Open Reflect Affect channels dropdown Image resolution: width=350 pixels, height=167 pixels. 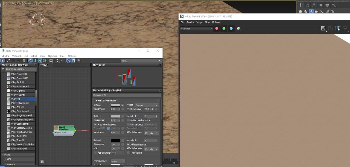coord(151,133)
